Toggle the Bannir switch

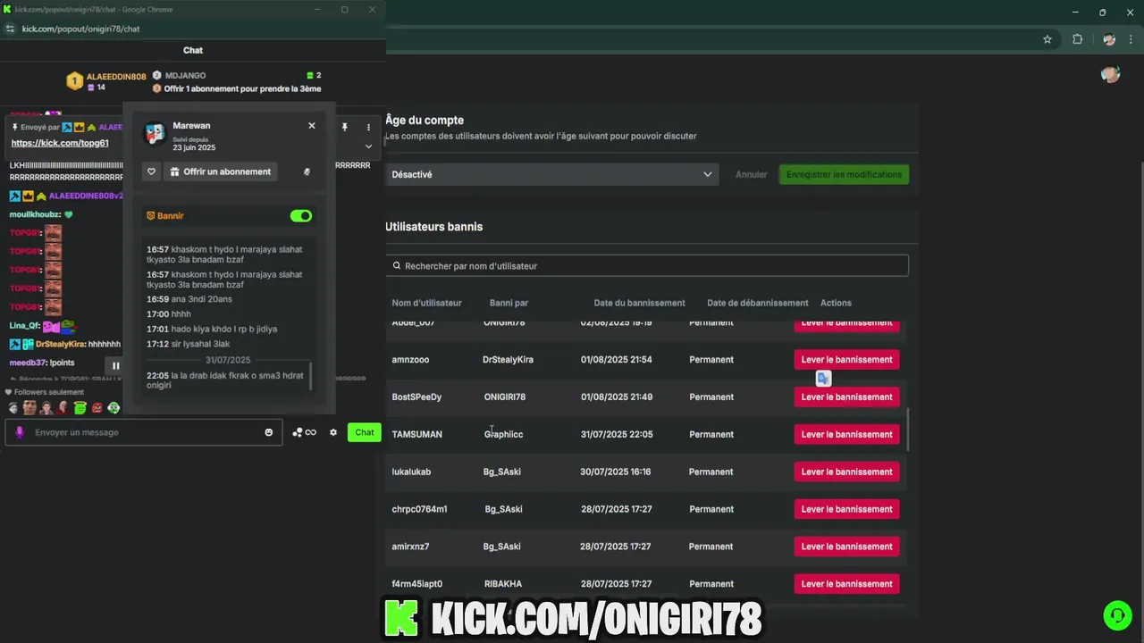click(x=301, y=216)
